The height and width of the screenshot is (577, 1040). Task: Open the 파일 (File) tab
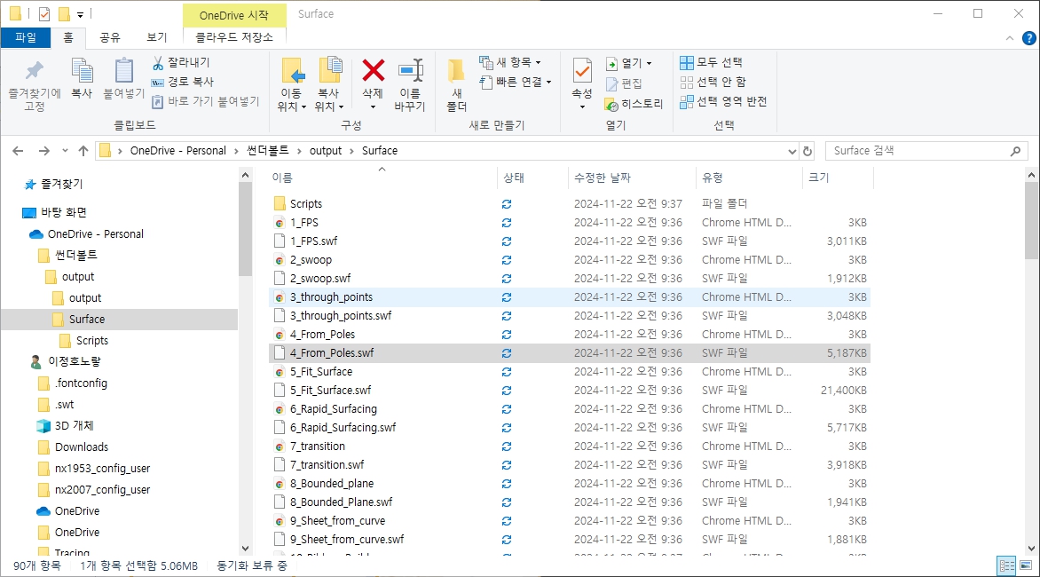26,38
